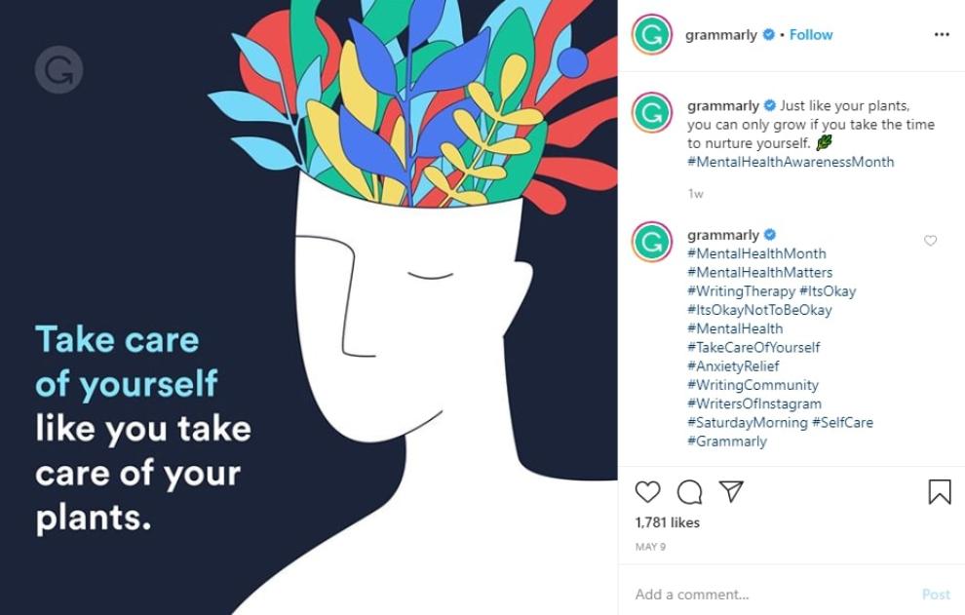The height and width of the screenshot is (615, 965).
Task: Select the Grammarly logo watermark on the image
Action: tap(59, 69)
